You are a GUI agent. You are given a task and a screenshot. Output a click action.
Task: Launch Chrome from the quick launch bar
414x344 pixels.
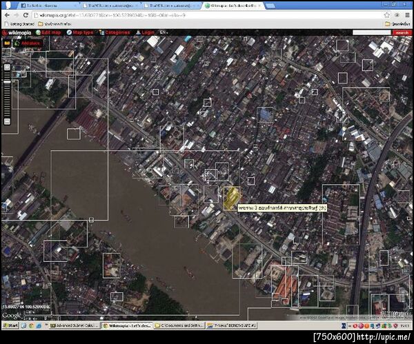pyautogui.click(x=31, y=326)
